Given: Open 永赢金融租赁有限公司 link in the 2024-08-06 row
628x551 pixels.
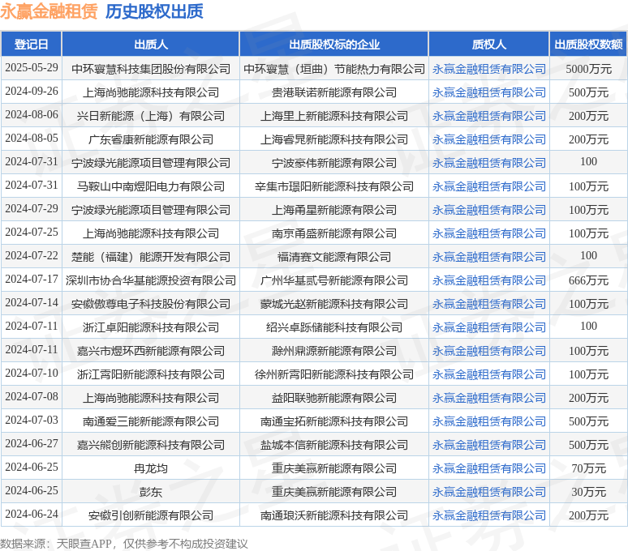Looking at the screenshot, I should click(488, 116).
